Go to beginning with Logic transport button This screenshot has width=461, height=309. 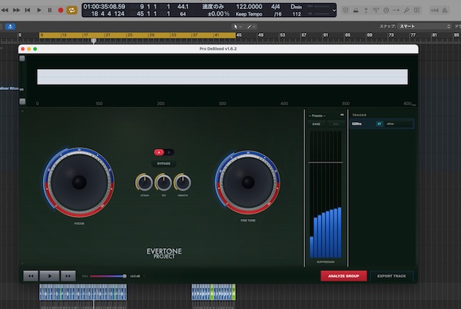click(x=28, y=10)
